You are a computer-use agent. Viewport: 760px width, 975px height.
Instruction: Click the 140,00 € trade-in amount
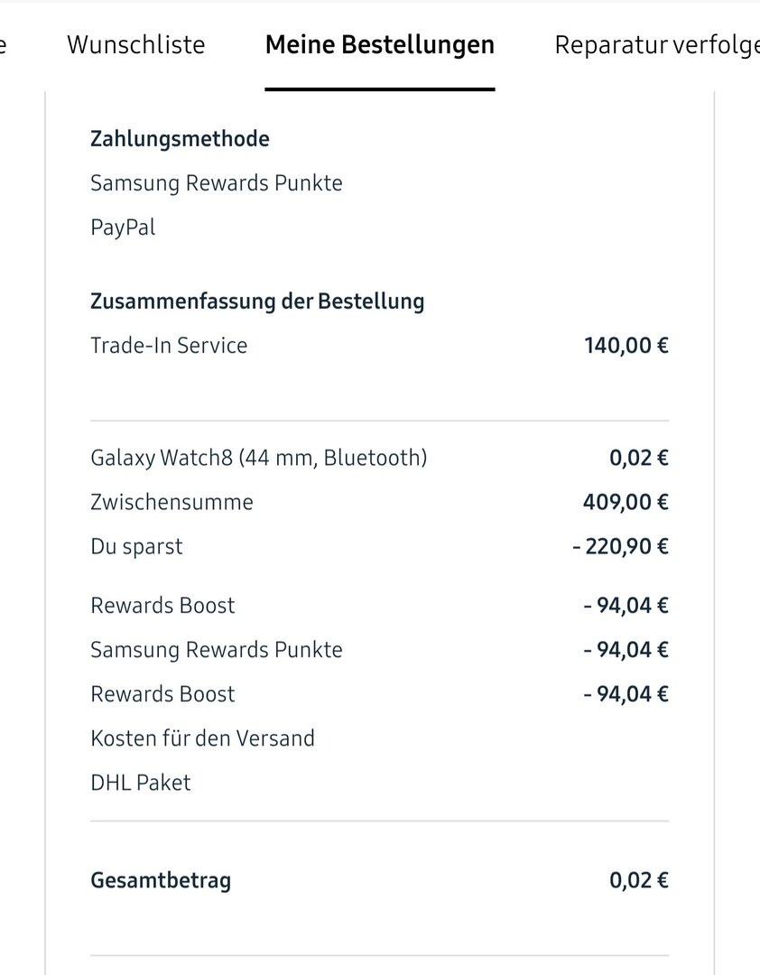pyautogui.click(x=626, y=345)
